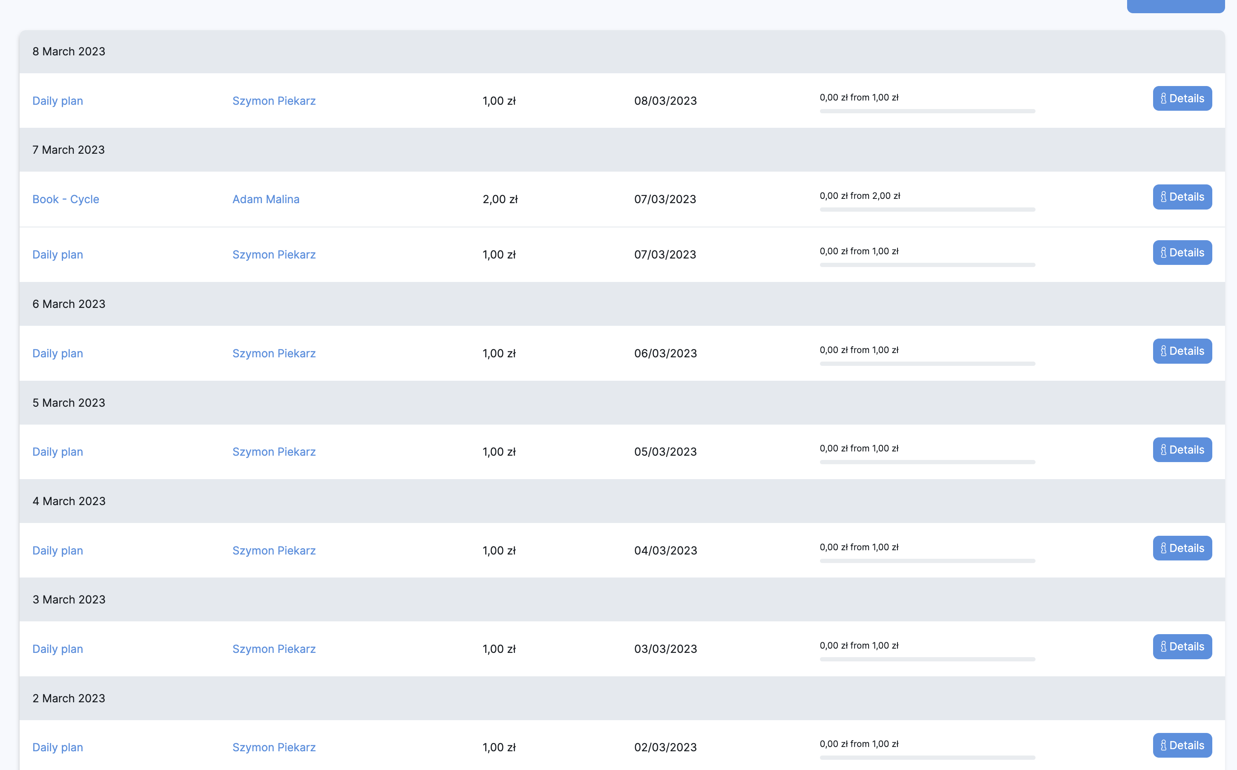Open Daily plan link dated 06/03/2023
This screenshot has width=1237, height=770.
click(58, 353)
